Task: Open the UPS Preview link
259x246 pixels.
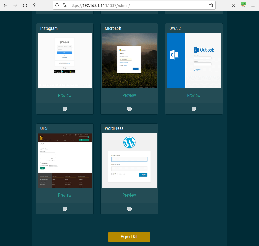Action: click(65, 195)
